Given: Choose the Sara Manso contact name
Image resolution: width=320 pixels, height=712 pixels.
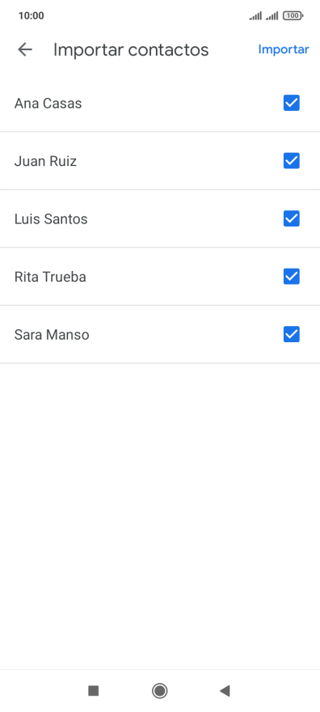Looking at the screenshot, I should click(52, 335).
